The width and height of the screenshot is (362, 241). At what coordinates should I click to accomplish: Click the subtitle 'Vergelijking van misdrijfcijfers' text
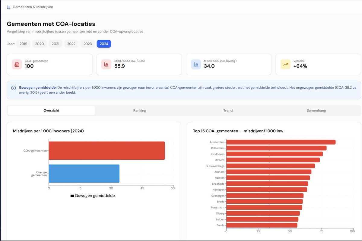pos(75,31)
